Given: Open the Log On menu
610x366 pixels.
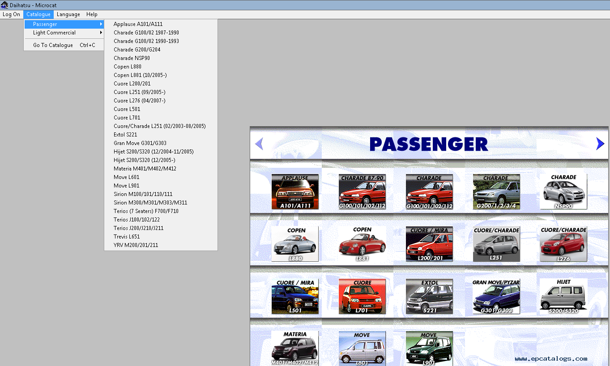Looking at the screenshot, I should coord(11,14).
